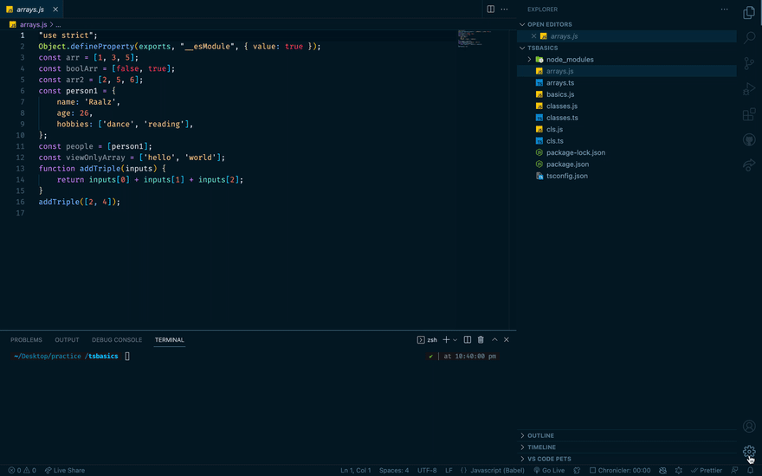This screenshot has width=762, height=476.
Task: Change encoding UTF-8
Action: click(427, 470)
